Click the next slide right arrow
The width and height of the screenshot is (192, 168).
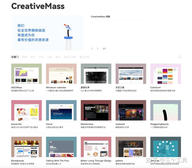pyautogui.click(x=98, y=49)
